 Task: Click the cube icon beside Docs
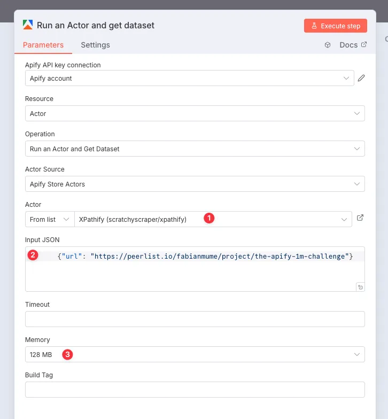click(x=328, y=45)
